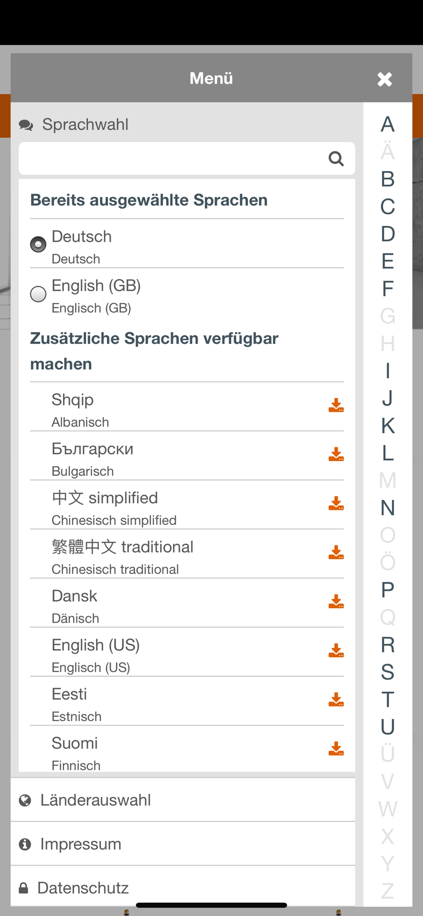Jump to letter S in index
423x916 pixels.
click(x=387, y=672)
